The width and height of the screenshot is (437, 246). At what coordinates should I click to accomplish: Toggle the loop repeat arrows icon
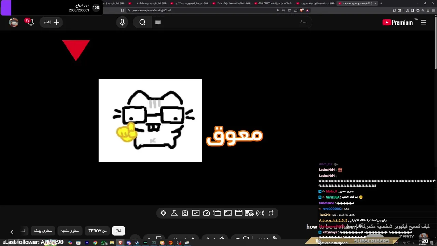[271, 213]
